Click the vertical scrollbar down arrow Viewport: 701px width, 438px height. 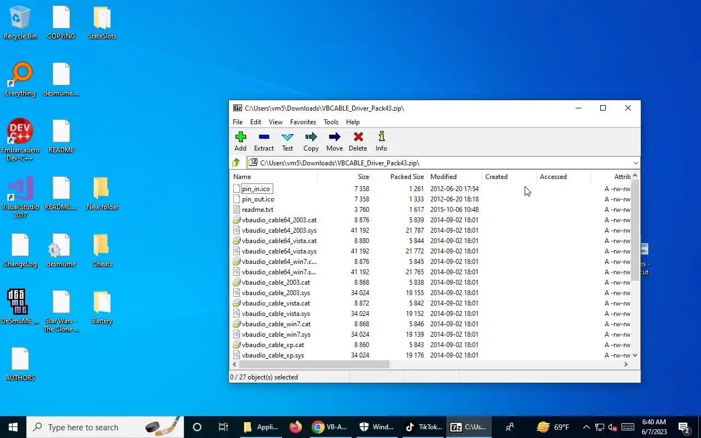click(635, 355)
